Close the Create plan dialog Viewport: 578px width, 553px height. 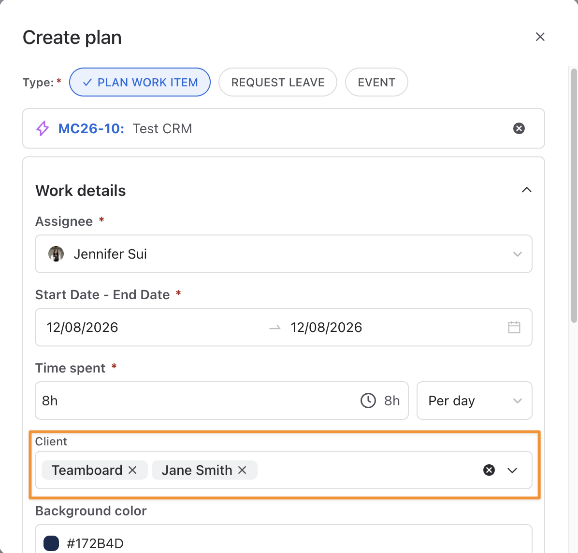[x=540, y=37]
